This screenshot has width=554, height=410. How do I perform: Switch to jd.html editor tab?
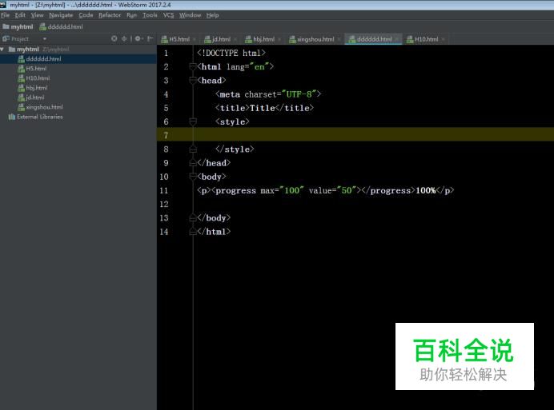tap(217, 39)
